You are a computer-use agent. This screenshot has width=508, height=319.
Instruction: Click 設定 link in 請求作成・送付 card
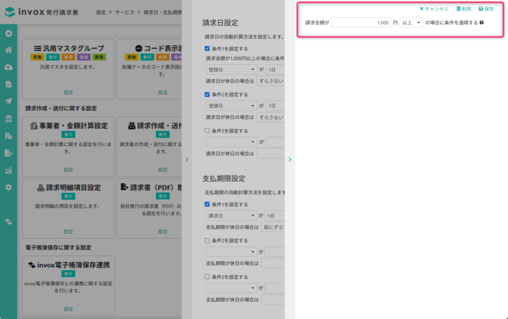tap(163, 170)
